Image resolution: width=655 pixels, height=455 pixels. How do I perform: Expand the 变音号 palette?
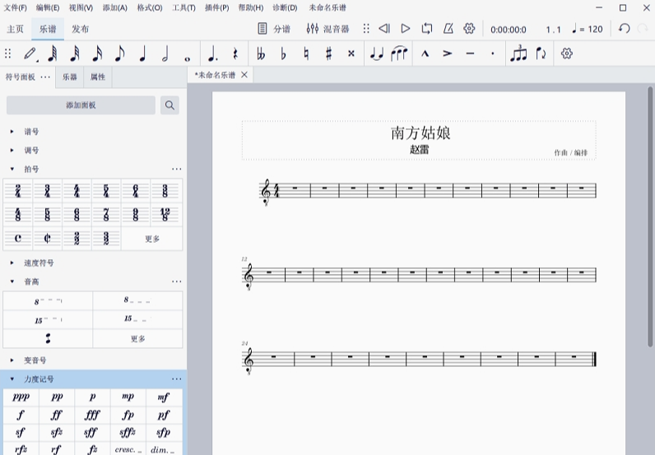click(x=12, y=360)
